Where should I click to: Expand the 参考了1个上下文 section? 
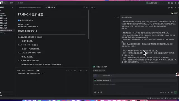pyautogui.click(x=99, y=71)
